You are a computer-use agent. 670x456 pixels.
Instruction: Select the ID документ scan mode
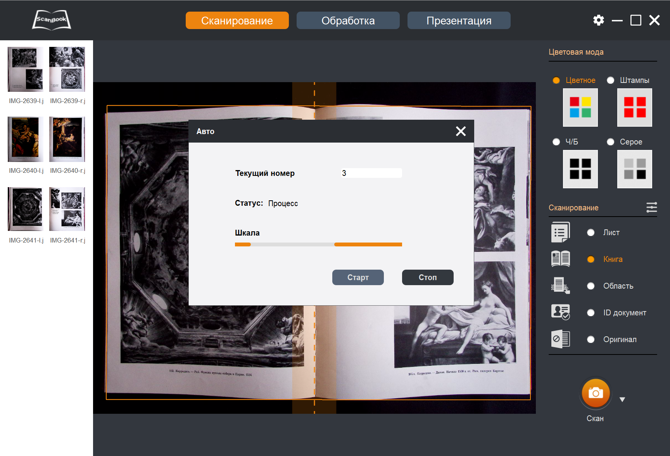tap(591, 313)
